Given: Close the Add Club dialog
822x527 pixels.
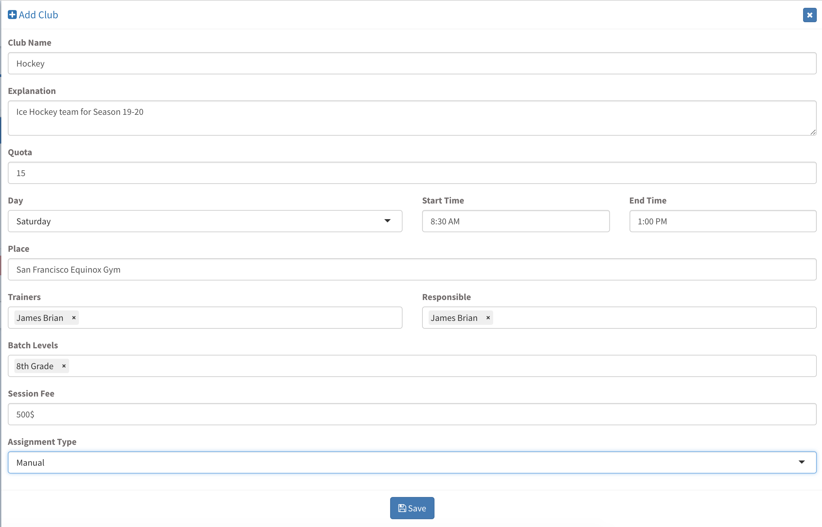Looking at the screenshot, I should [809, 15].
